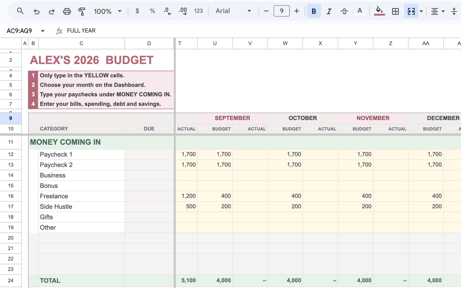This screenshot has width=461, height=288.
Task: Select the Side Hustle label cell
Action: pyautogui.click(x=81, y=206)
